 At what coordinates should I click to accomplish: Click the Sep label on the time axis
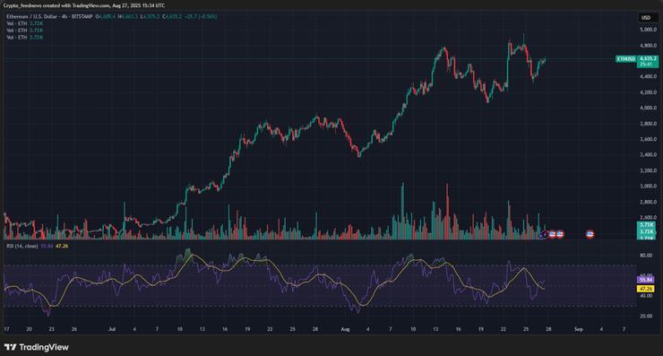pos(579,329)
